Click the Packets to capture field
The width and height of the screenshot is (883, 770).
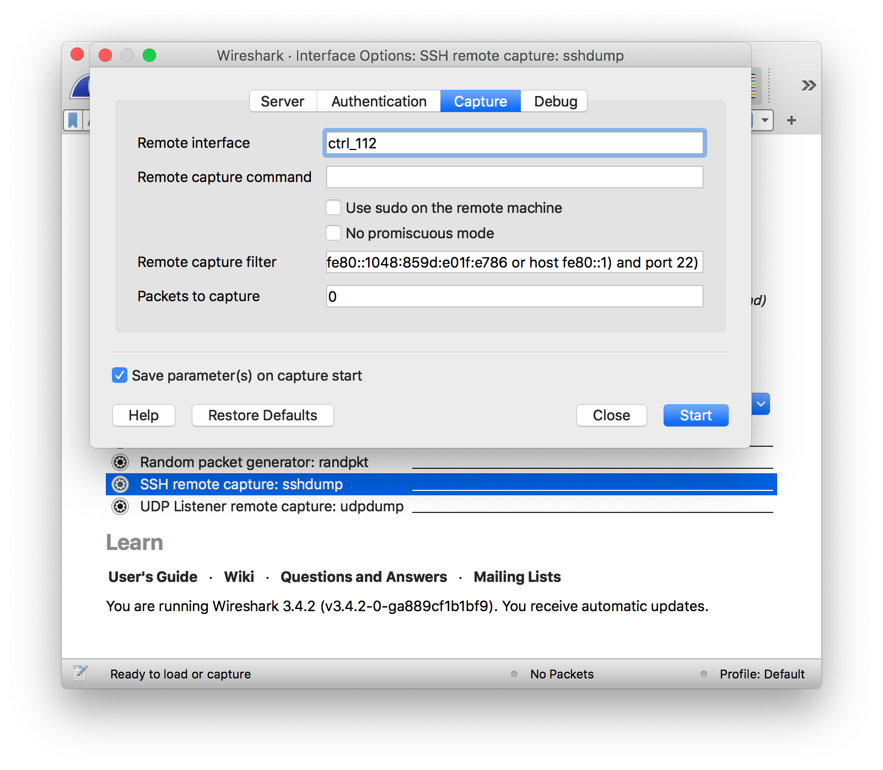[514, 296]
